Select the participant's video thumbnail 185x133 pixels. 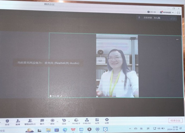117,66
